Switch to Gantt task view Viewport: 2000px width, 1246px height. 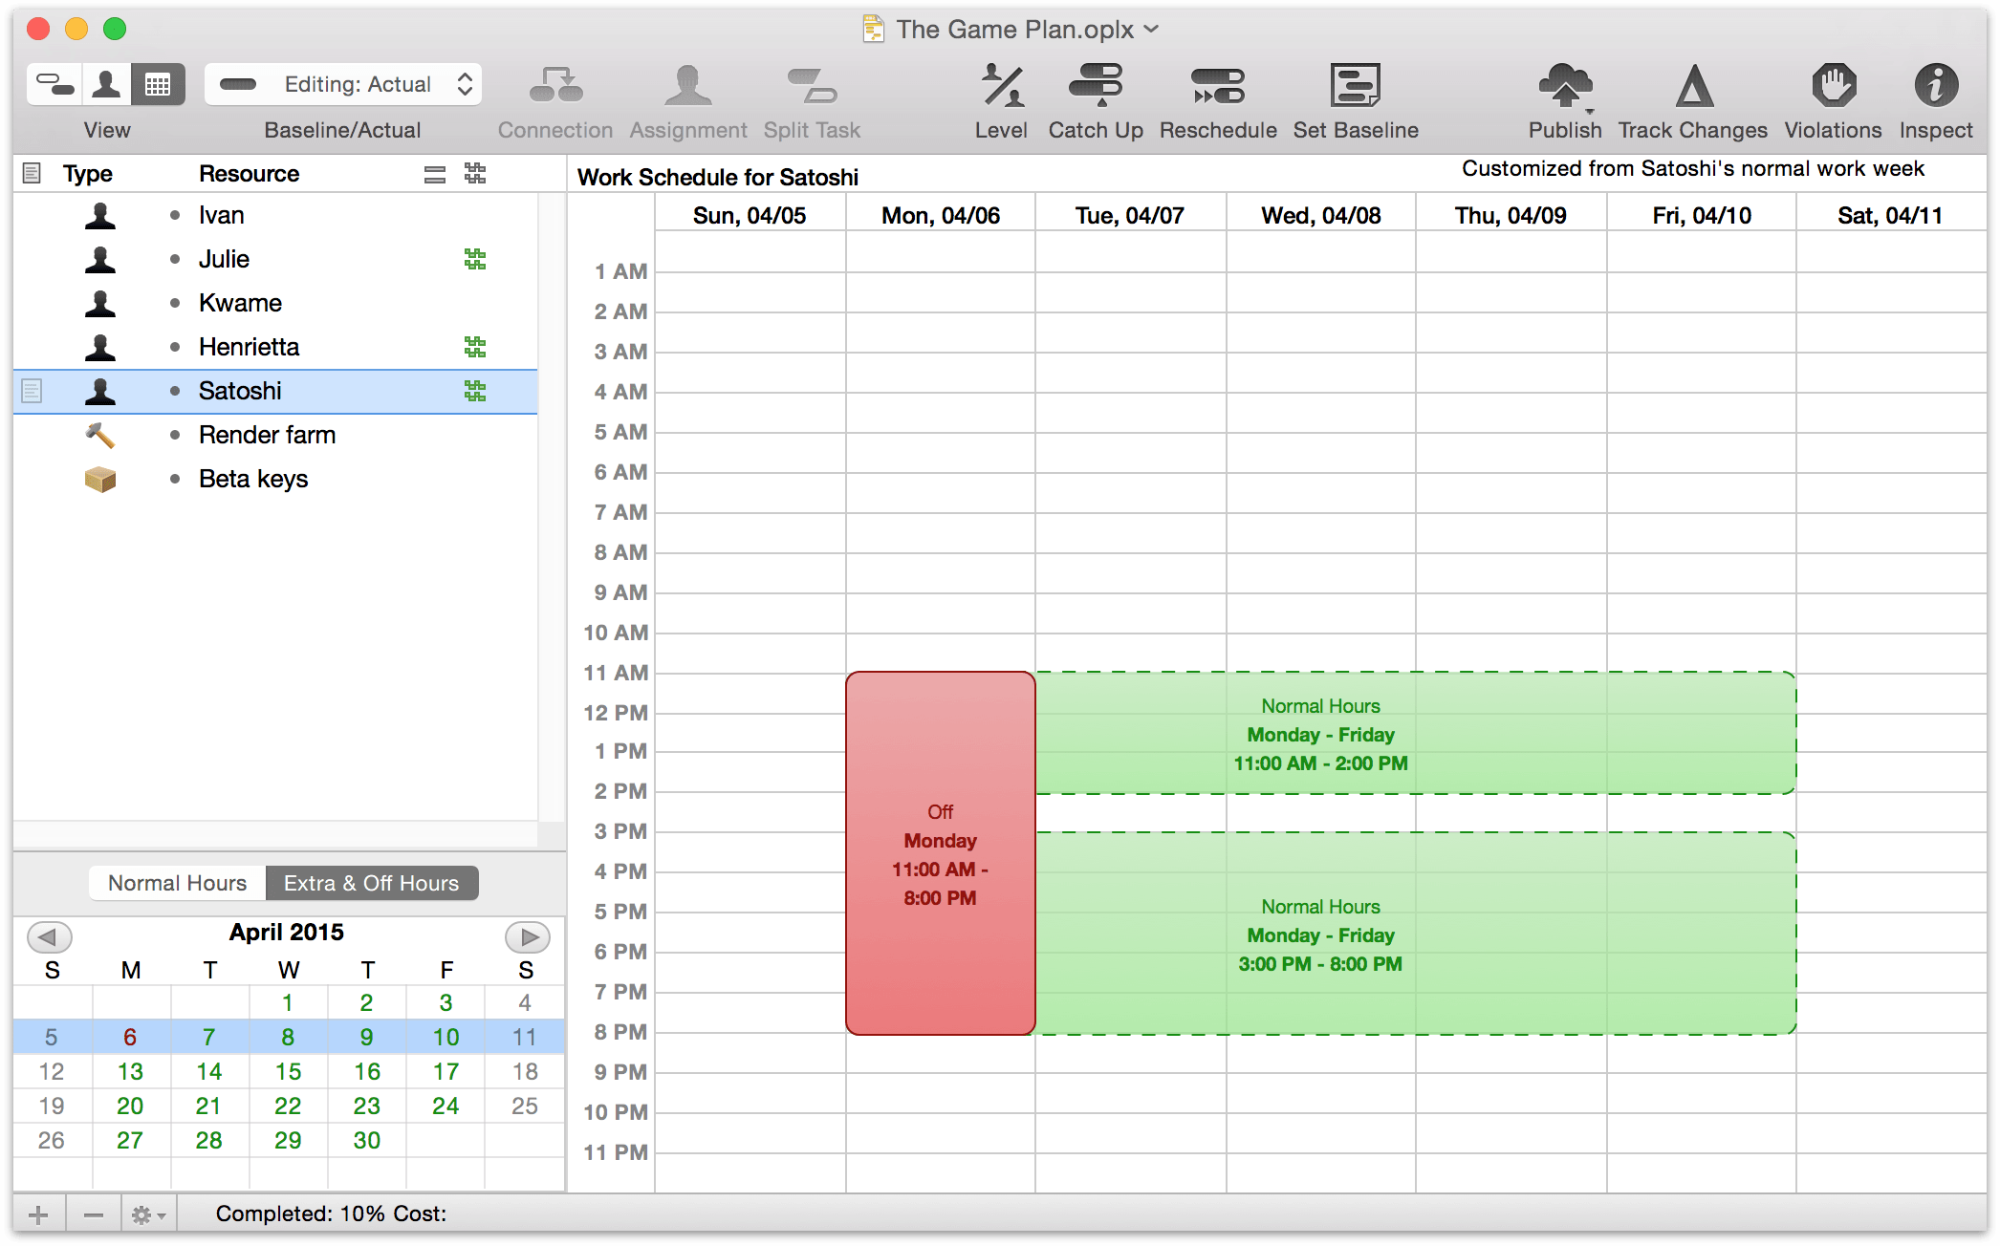55,85
